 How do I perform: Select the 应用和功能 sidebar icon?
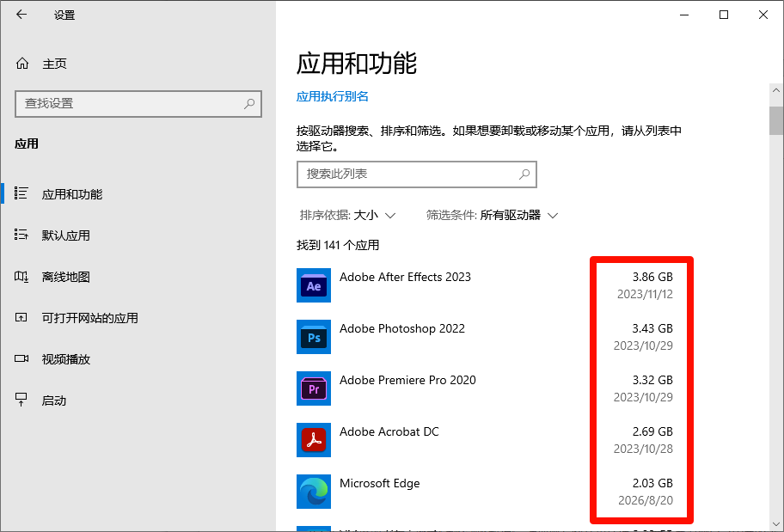pyautogui.click(x=21, y=193)
